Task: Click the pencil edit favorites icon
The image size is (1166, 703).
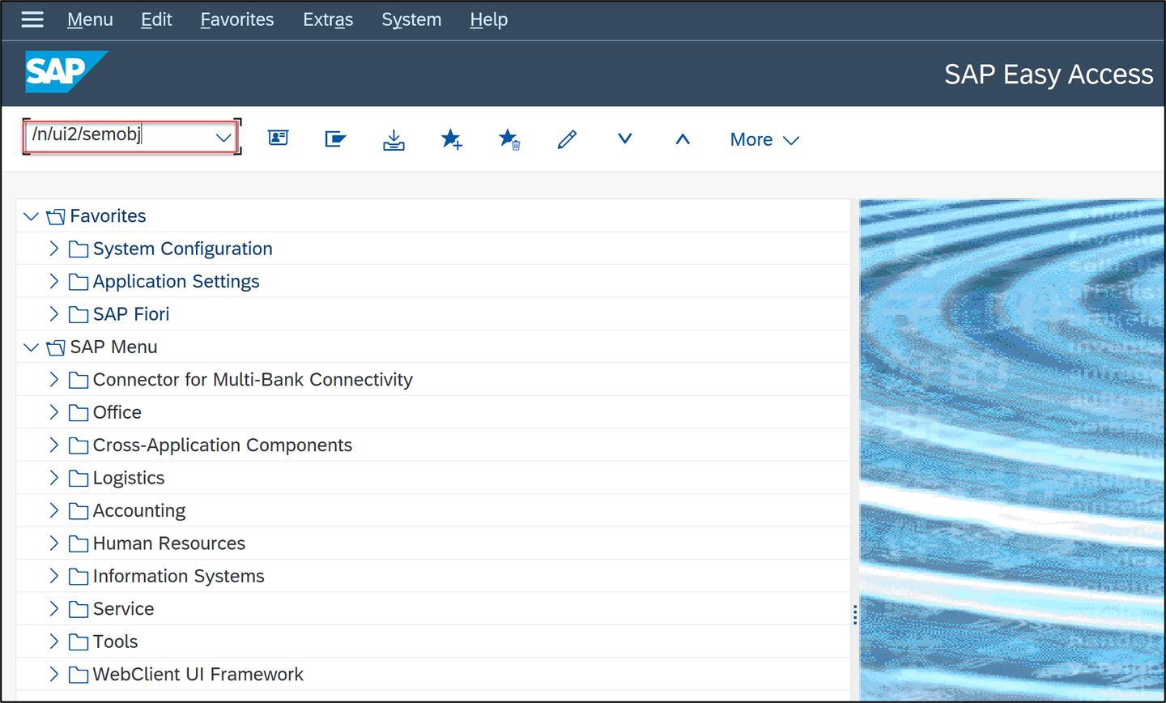Action: (x=567, y=139)
